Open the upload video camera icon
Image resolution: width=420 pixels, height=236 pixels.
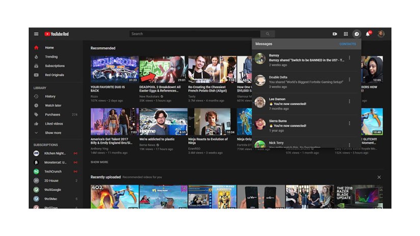pos(335,34)
